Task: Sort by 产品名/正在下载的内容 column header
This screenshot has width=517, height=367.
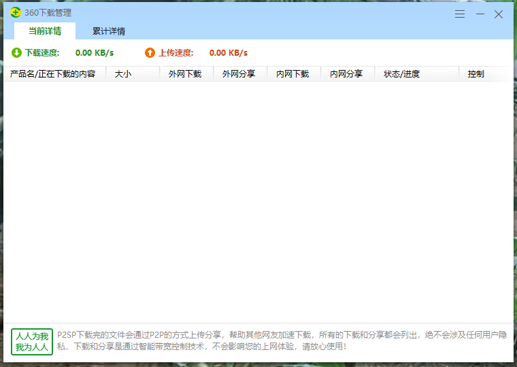Action: pyautogui.click(x=54, y=74)
